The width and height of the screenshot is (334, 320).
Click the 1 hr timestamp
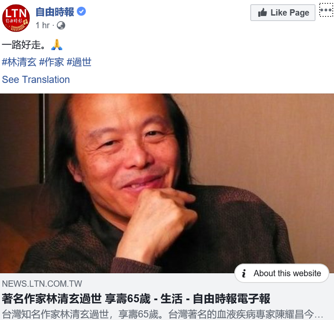coord(42,25)
